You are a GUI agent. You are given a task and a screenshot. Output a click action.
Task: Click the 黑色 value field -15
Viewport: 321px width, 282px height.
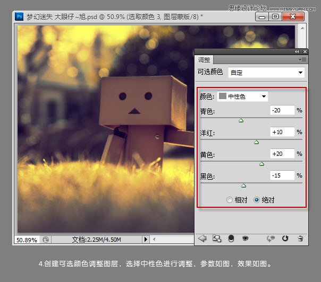(282, 175)
